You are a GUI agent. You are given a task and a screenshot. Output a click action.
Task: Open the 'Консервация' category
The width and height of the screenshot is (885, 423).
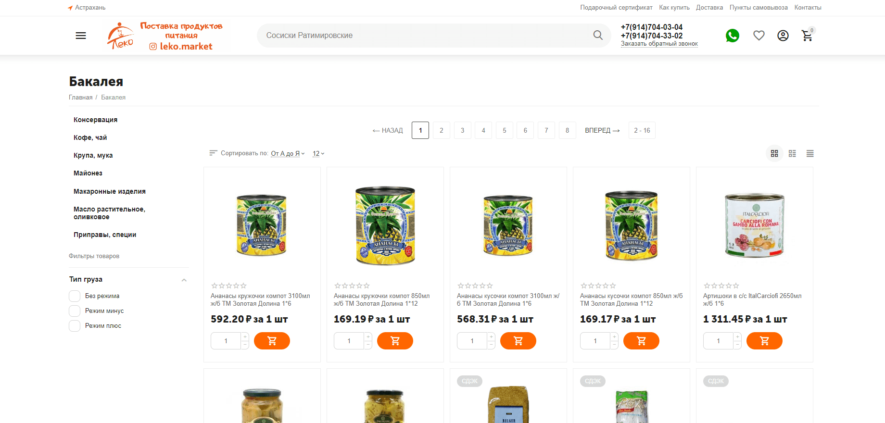click(95, 120)
